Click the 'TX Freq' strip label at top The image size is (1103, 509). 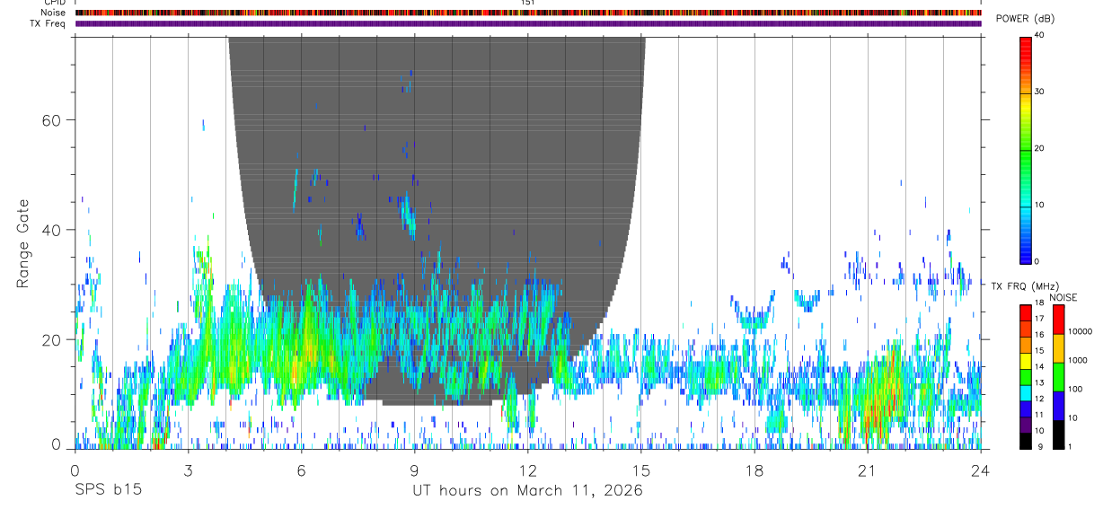49,23
